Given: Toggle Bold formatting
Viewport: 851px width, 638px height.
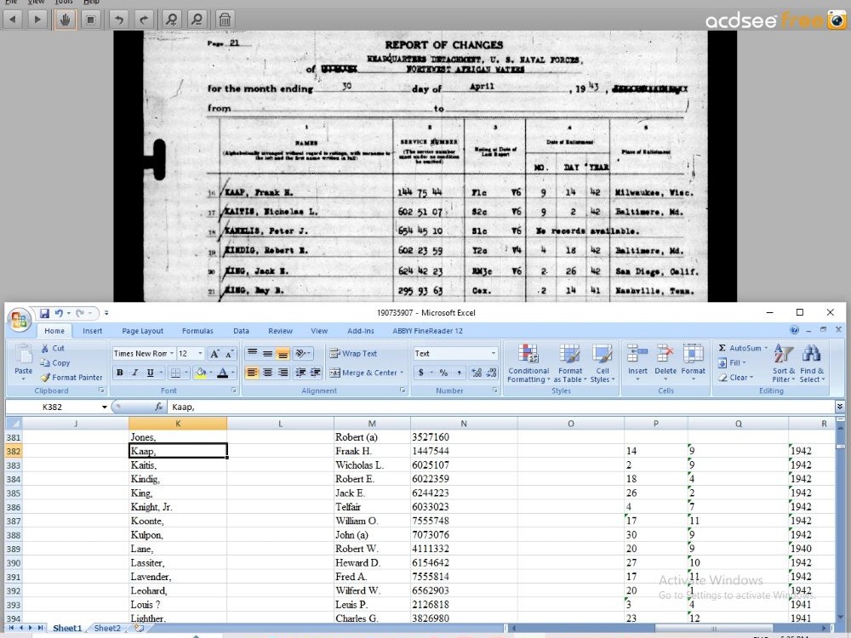Looking at the screenshot, I should 119,373.
